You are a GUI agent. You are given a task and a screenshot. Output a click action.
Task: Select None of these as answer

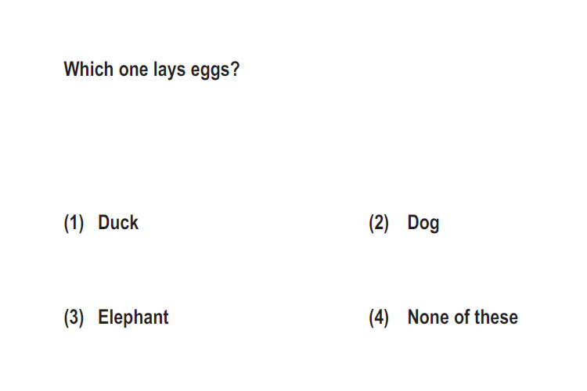click(x=463, y=317)
